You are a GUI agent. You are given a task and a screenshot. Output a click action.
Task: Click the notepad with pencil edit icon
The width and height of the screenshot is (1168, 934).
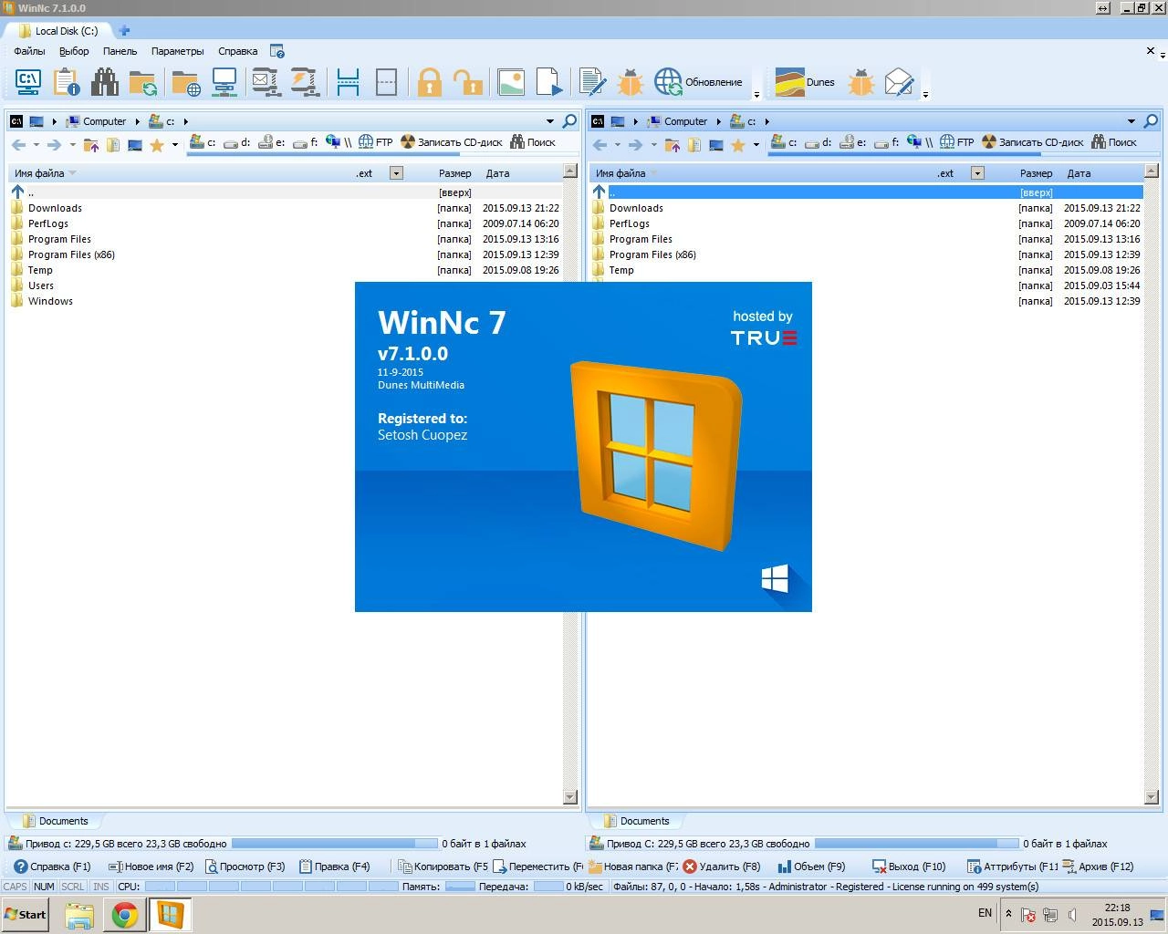[x=592, y=82]
